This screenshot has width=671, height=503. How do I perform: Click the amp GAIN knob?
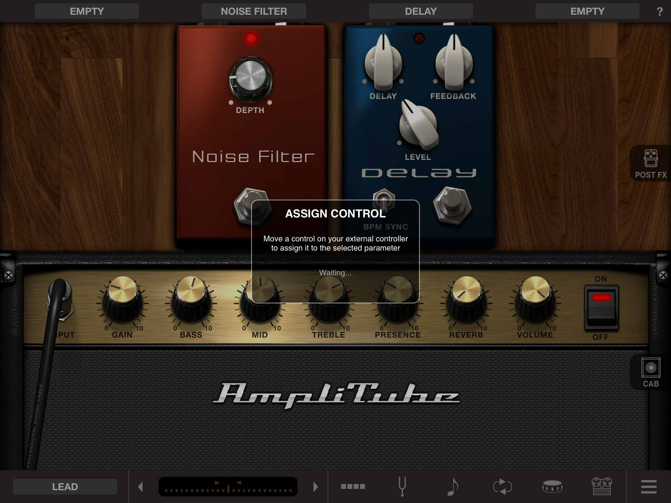(123, 299)
